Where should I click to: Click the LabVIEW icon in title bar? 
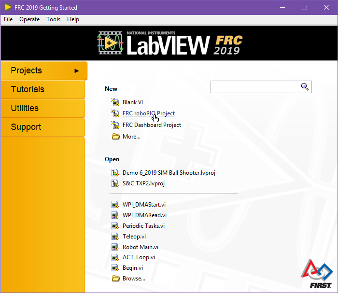8,7
